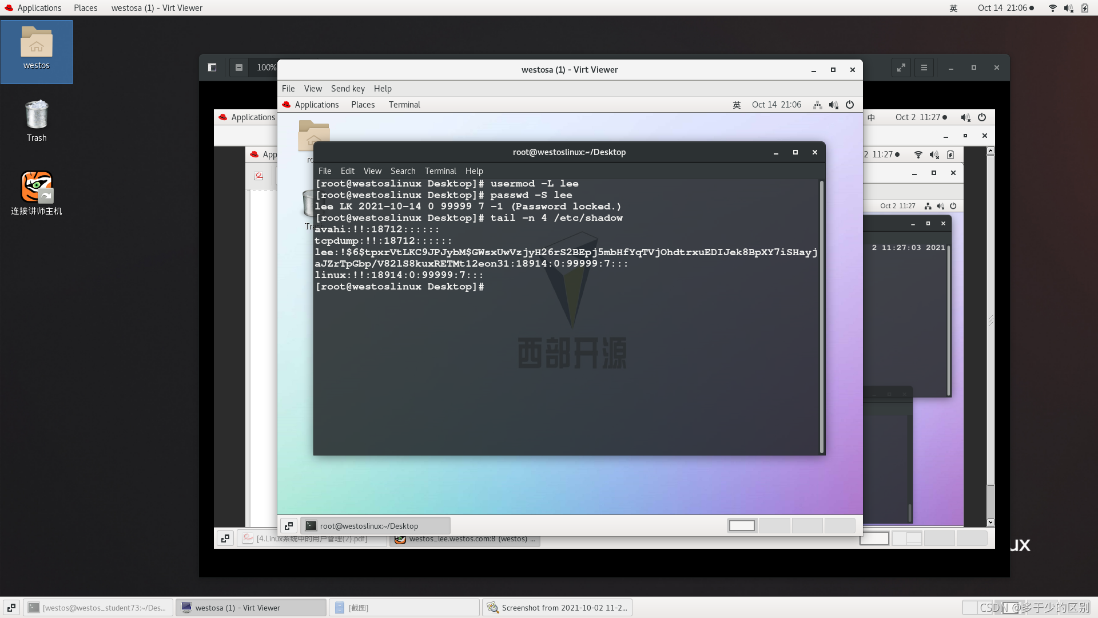Select the first workspace in guest pager
The width and height of the screenshot is (1098, 618).
[x=742, y=526]
